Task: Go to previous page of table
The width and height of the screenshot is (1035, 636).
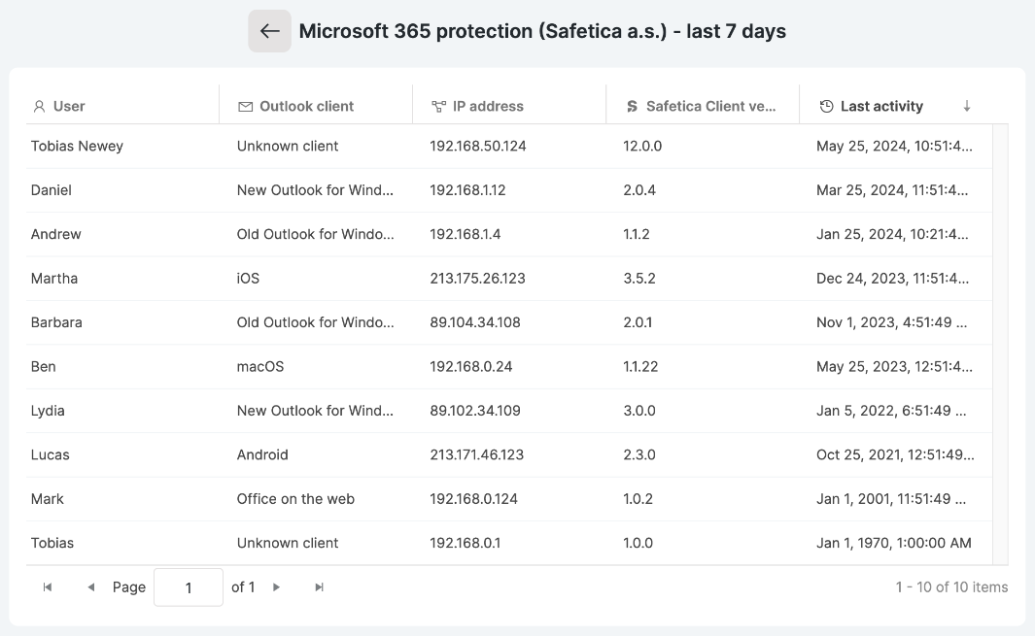Action: (91, 587)
